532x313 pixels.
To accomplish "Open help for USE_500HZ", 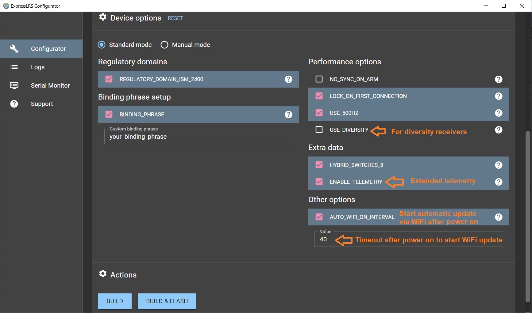I will [499, 113].
